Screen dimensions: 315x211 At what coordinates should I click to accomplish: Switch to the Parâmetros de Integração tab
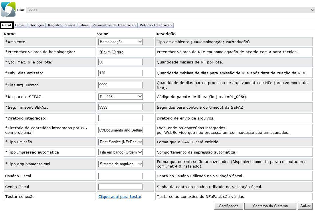114,25
